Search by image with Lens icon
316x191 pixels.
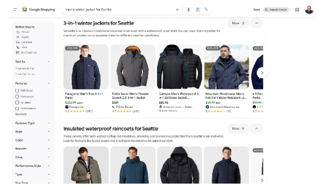pos(197,9)
